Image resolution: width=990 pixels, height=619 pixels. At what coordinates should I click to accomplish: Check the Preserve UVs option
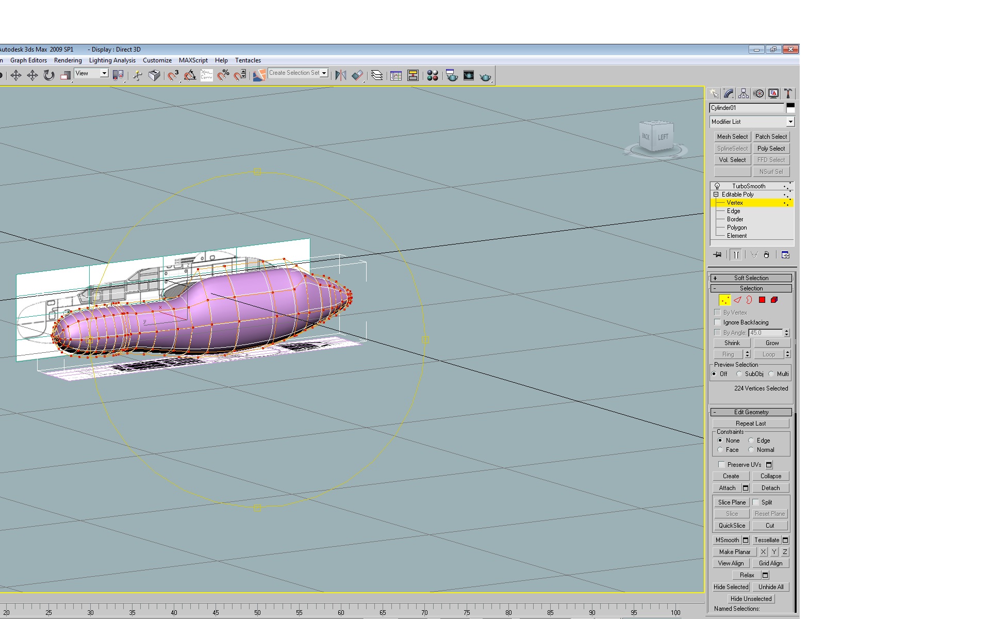(x=722, y=465)
